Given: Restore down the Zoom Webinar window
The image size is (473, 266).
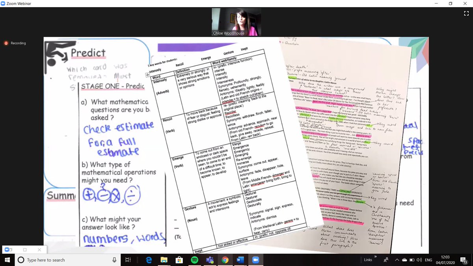Looking at the screenshot, I should point(450,4).
